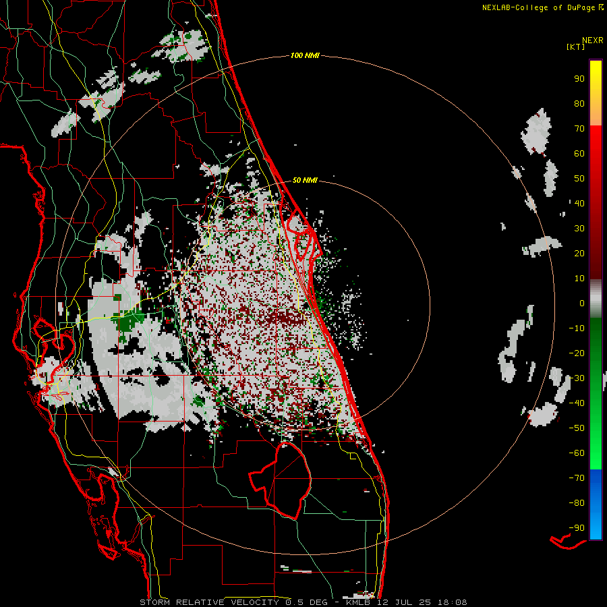
Task: Click the "0" value on the velocity scale
Action: click(582, 303)
